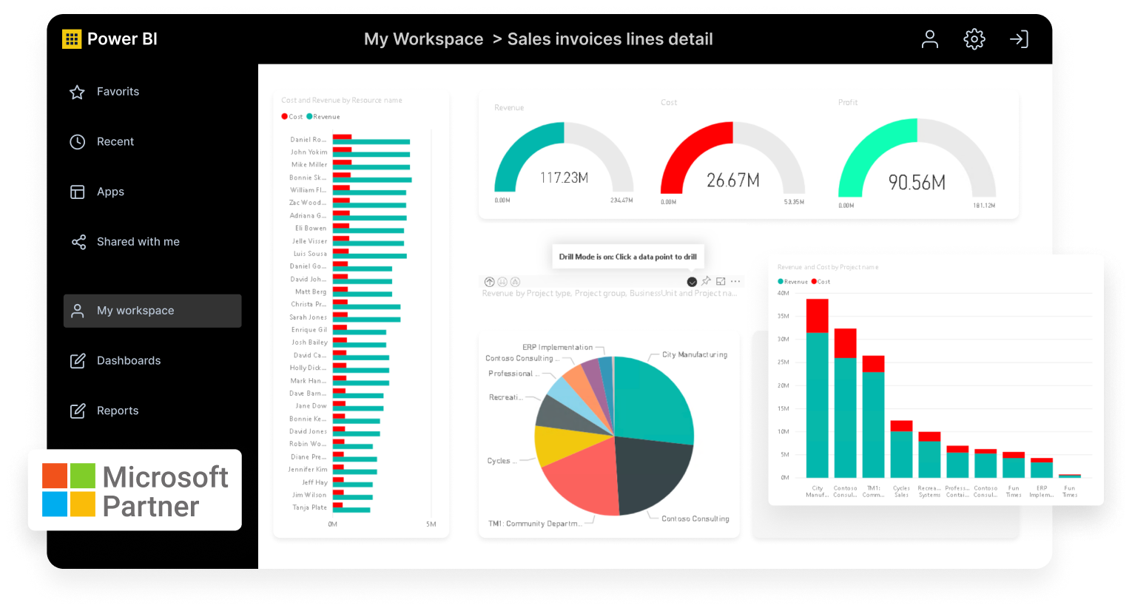Open more options for the pie chart visual
This screenshot has height=611, width=1132.
pyautogui.click(x=735, y=281)
